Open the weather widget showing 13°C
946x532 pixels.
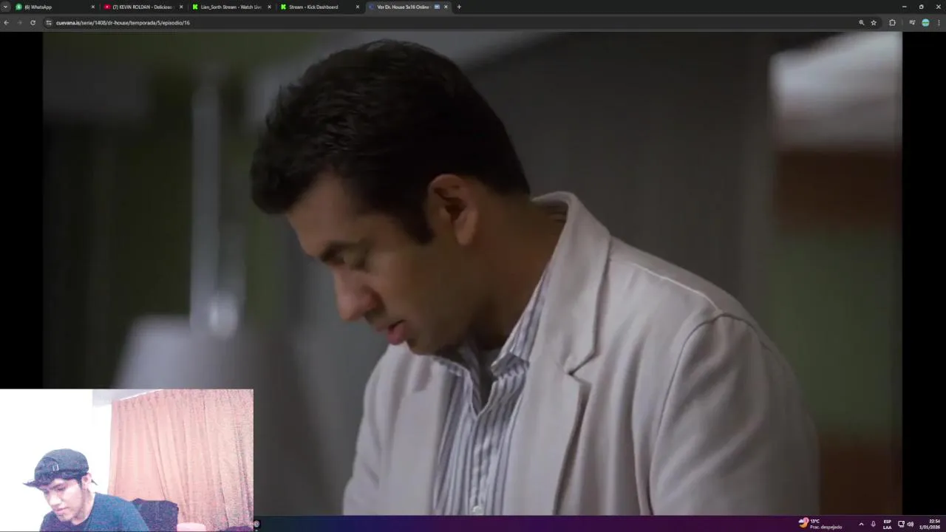[x=820, y=524]
